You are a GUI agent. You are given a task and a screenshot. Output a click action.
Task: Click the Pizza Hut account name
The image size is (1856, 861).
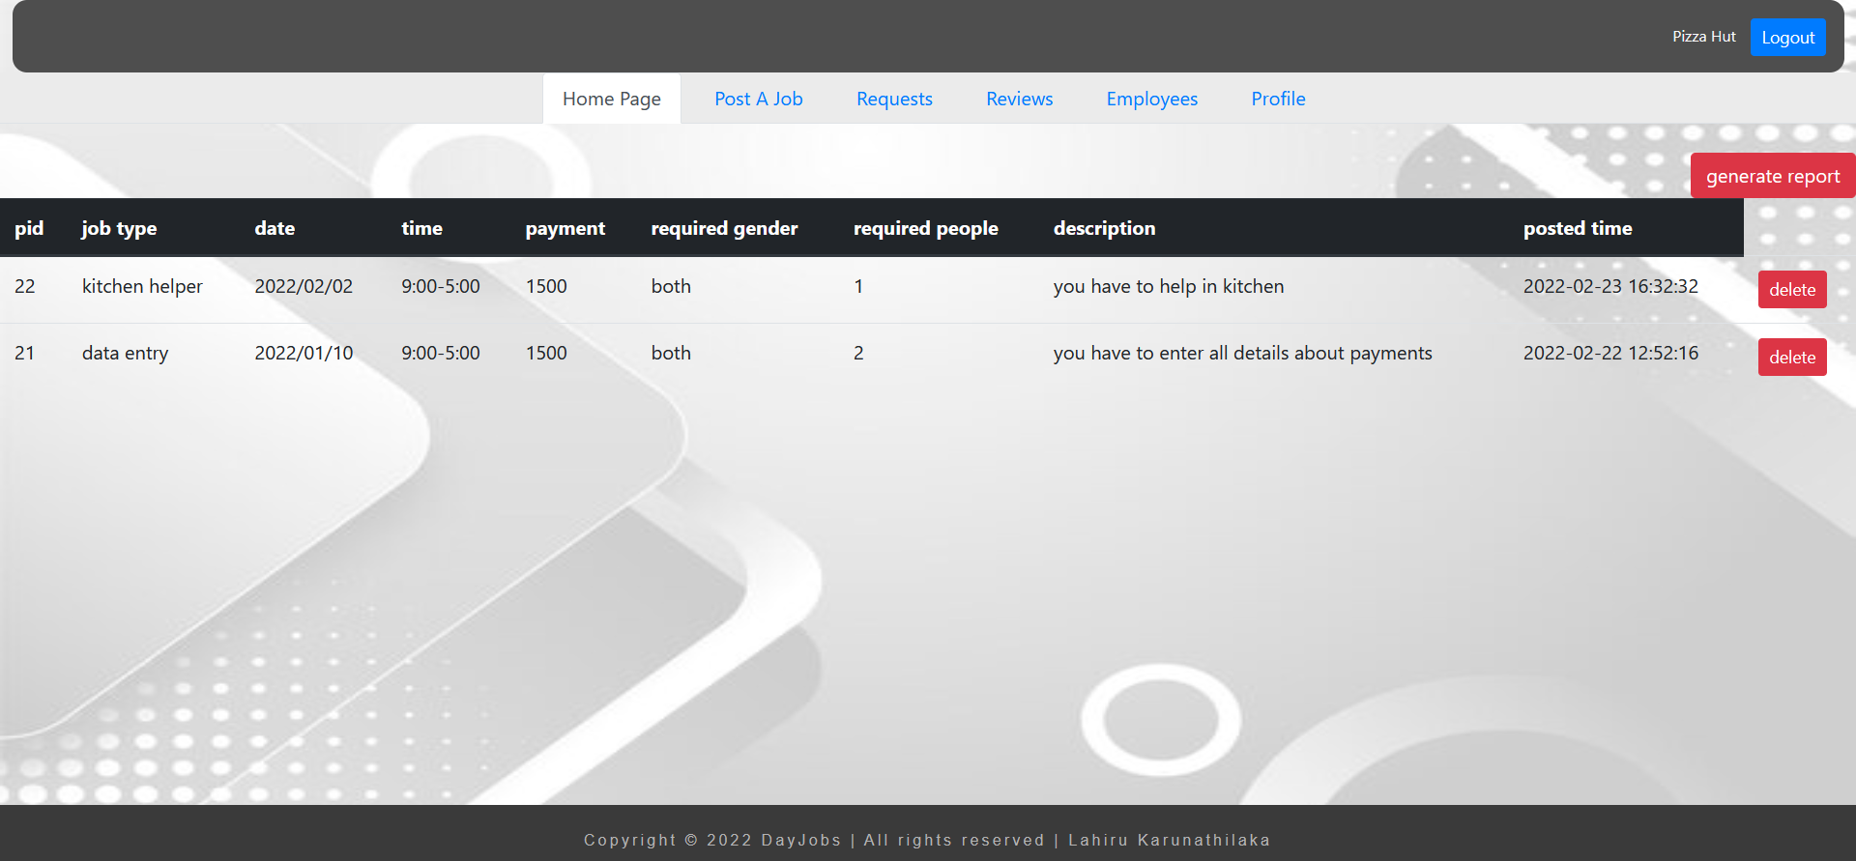pyautogui.click(x=1703, y=37)
